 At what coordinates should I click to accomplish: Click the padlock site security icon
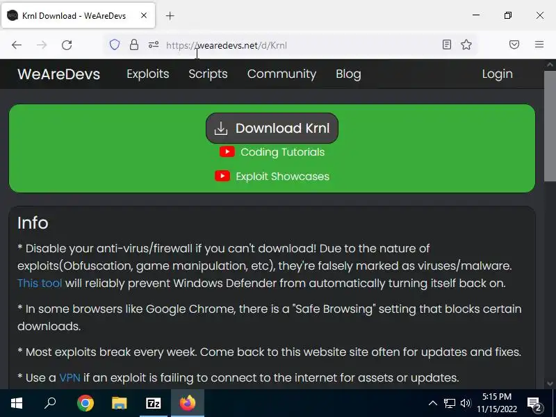(x=134, y=44)
